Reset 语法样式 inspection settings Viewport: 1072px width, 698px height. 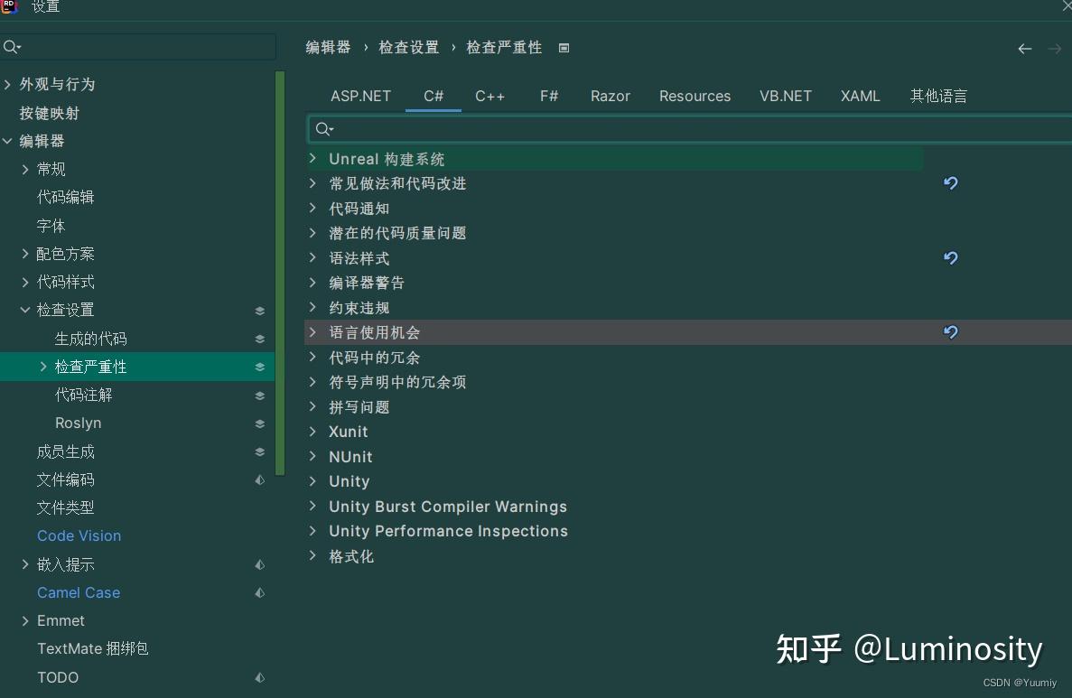(950, 258)
